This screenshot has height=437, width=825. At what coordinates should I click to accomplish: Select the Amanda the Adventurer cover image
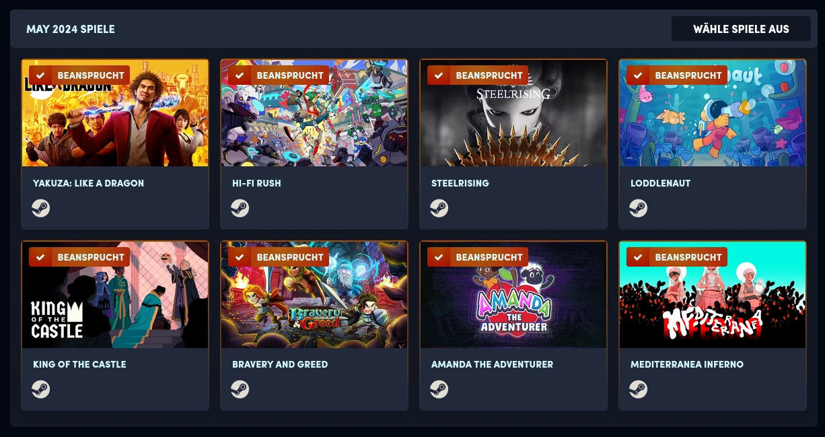(513, 295)
